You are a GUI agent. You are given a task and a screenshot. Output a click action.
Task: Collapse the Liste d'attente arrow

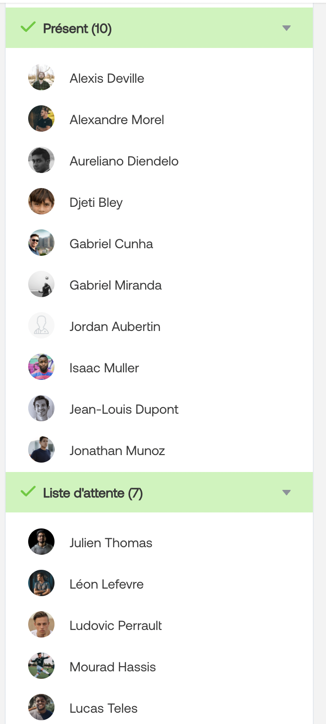287,493
